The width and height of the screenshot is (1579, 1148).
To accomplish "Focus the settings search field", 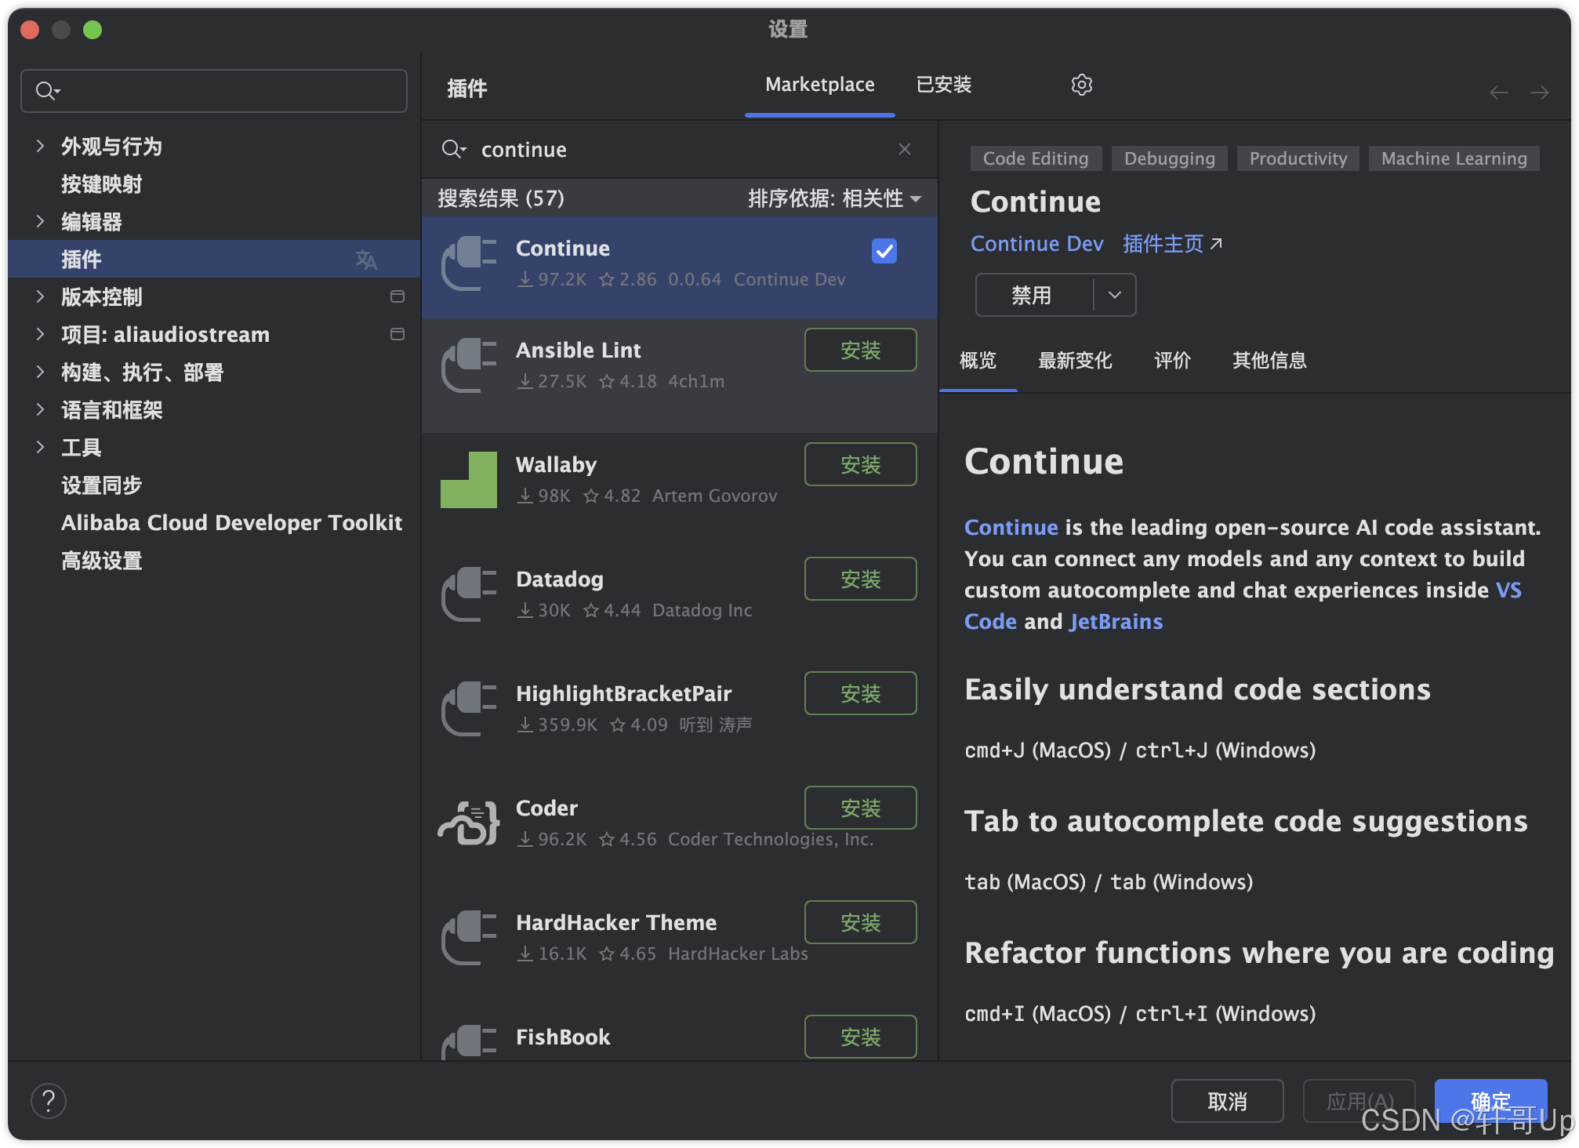I will pos(214,91).
